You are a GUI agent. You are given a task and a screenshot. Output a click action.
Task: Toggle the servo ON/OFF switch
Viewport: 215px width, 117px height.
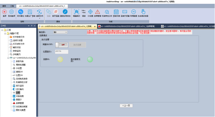click(62, 45)
